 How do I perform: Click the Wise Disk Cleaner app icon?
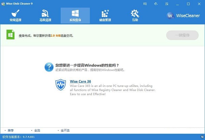3,4
